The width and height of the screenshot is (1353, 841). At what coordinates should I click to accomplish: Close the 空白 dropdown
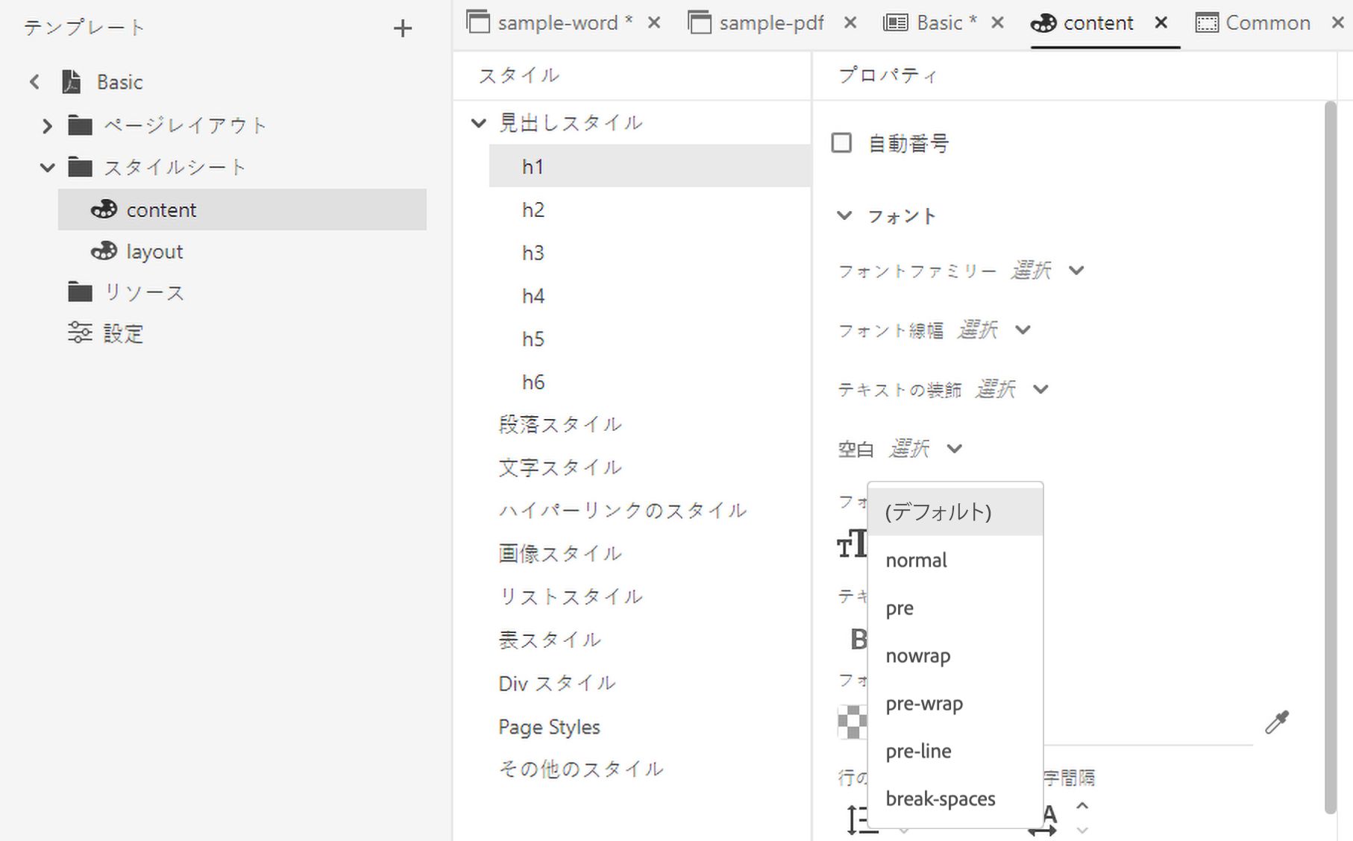(x=926, y=449)
